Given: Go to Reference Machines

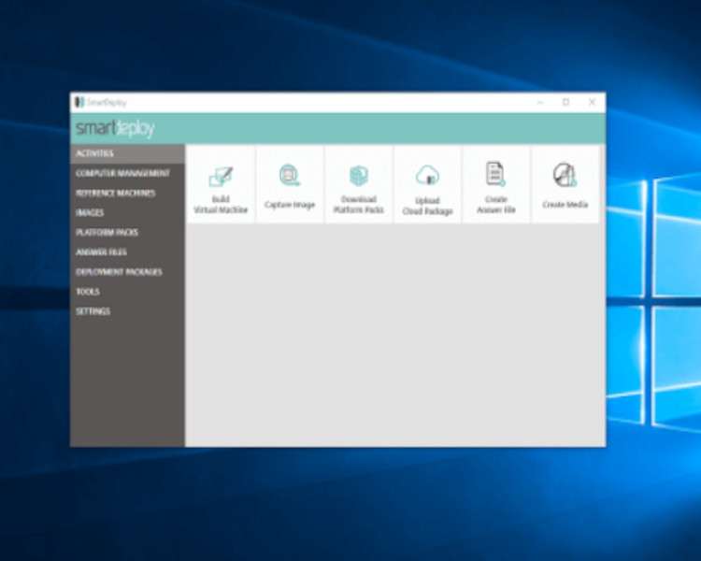Looking at the screenshot, I should 115,193.
